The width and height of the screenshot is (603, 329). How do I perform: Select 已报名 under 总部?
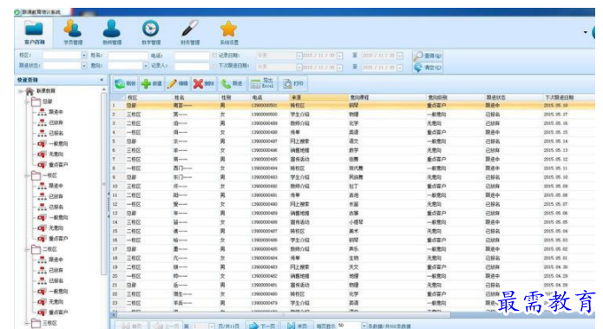coord(50,133)
